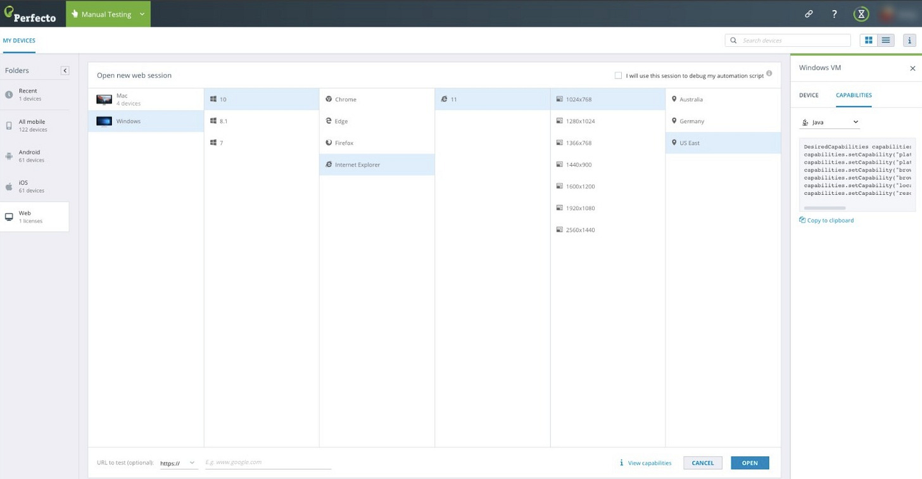Click the iOS apple icon
This screenshot has height=479, width=922.
point(9,186)
